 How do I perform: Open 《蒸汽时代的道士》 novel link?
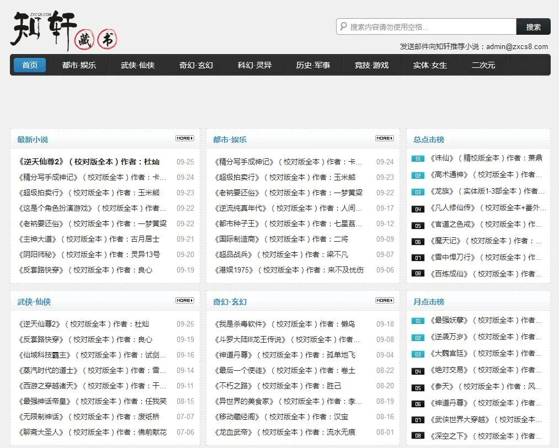pos(92,371)
